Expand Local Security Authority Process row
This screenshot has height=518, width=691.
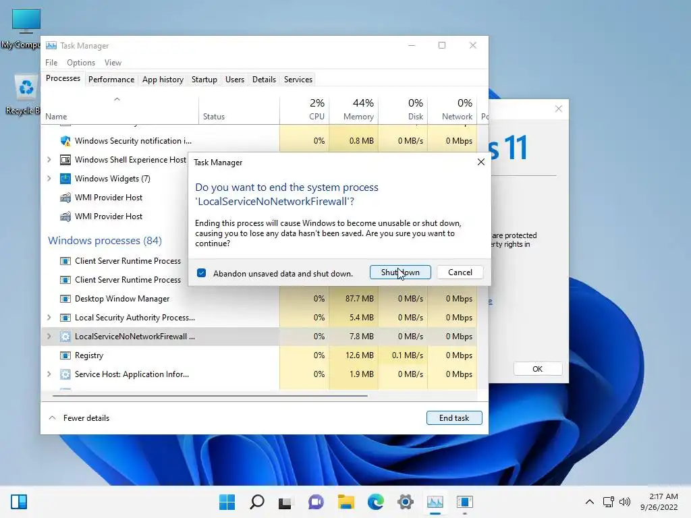pyautogui.click(x=49, y=318)
